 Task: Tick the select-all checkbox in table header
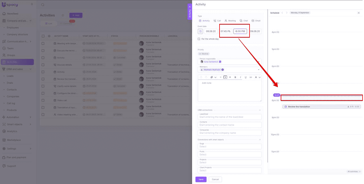[x=43, y=36]
